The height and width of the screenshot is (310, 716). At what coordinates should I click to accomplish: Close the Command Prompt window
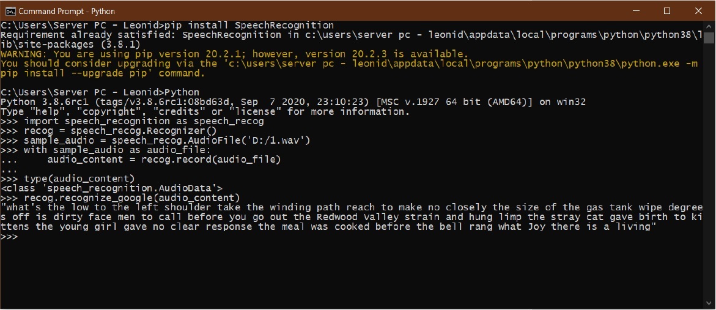[x=699, y=11]
